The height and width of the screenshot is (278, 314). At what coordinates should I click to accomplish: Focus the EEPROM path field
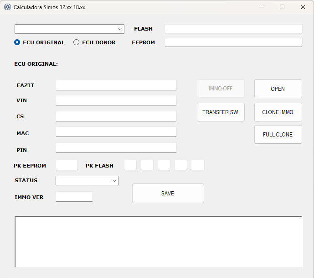[233, 42]
